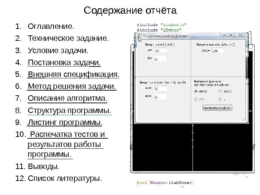
Task: Open the 'Метод решения задачи.' link
Action: [71, 86]
